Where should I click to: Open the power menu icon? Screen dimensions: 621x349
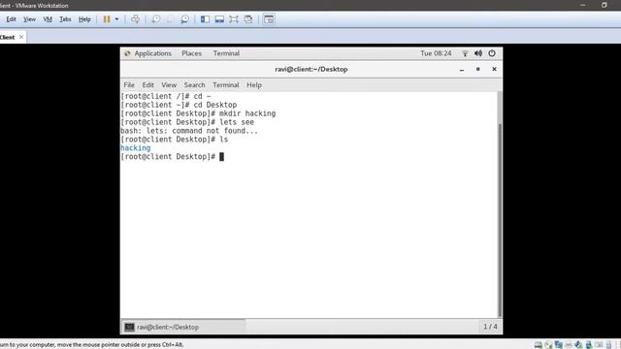(x=492, y=53)
